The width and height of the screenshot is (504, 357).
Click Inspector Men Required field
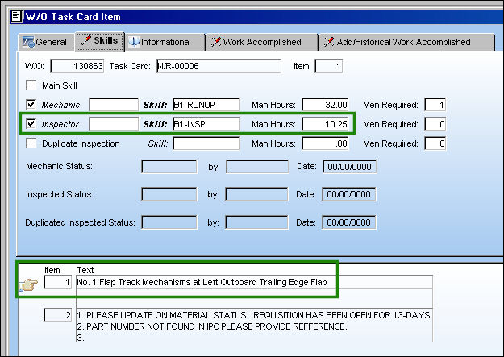435,124
